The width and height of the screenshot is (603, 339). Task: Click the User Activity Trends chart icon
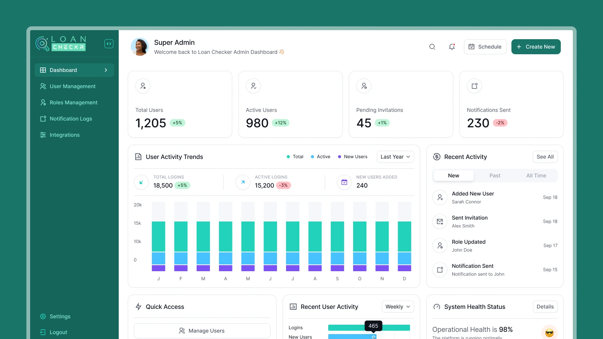138,157
